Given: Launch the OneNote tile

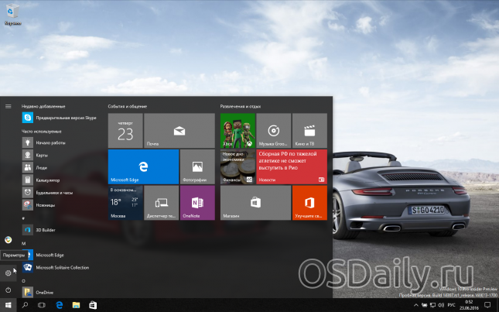Looking at the screenshot, I should click(x=197, y=203).
